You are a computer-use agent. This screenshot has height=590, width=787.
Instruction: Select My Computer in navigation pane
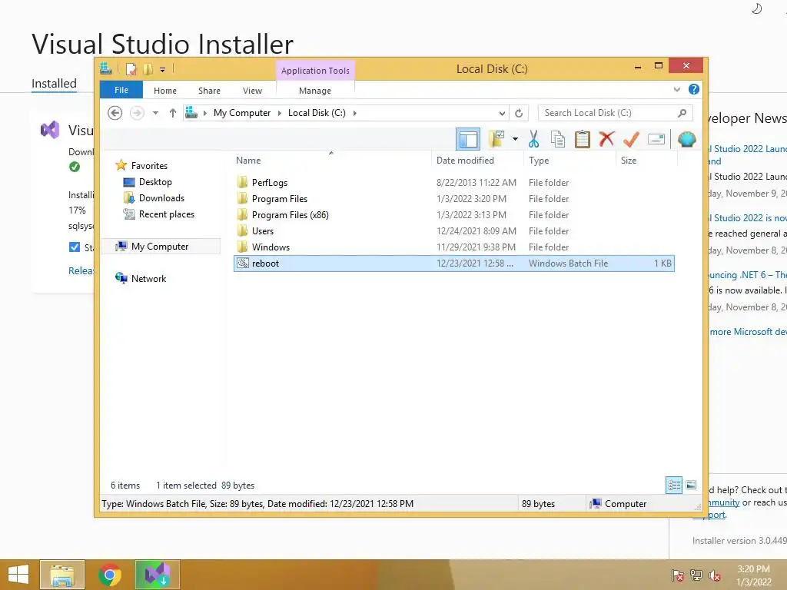tap(160, 247)
